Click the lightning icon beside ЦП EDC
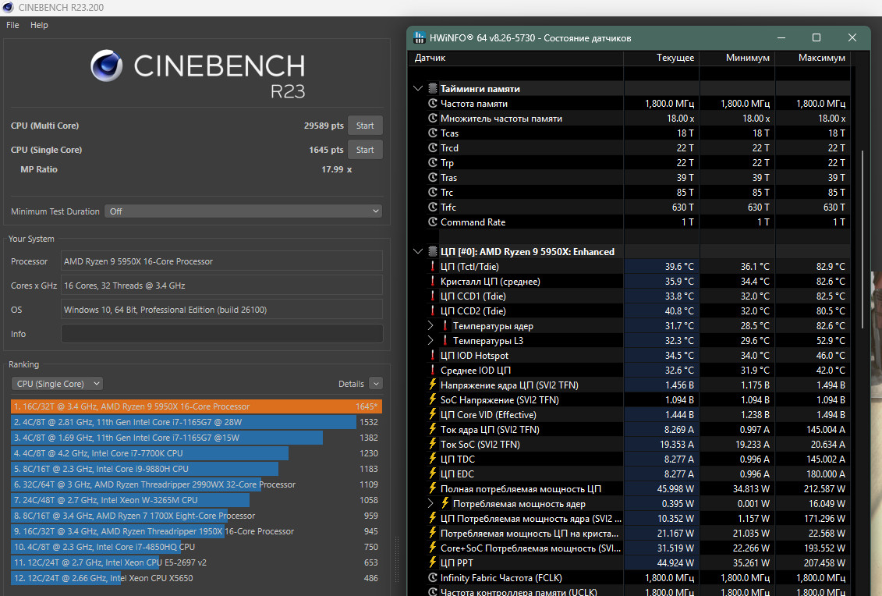 click(433, 474)
